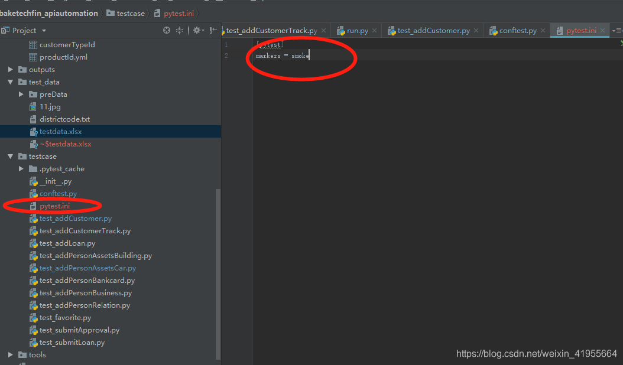623x365 pixels.
Task: Click the collapse all icon in Project toolbar
Action: pyautogui.click(x=180, y=30)
